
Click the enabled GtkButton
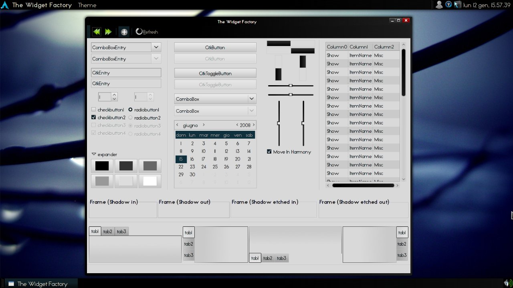215,47
